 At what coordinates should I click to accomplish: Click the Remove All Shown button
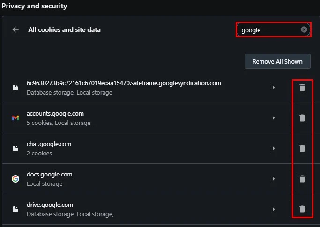[x=277, y=61]
